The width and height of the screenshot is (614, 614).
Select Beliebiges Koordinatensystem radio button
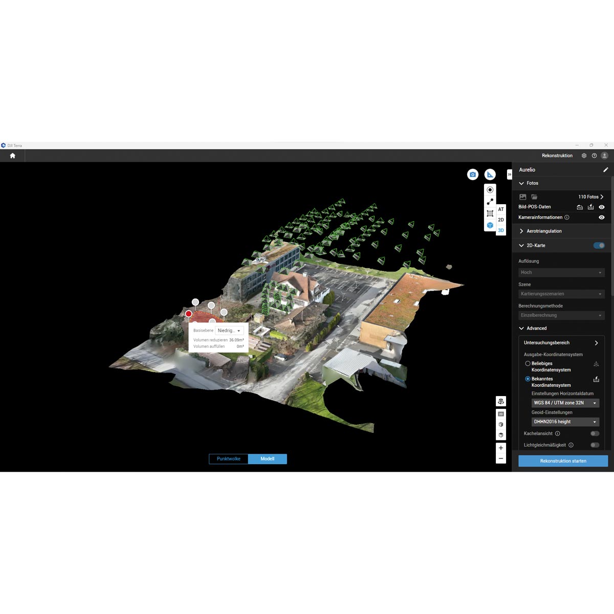point(528,364)
